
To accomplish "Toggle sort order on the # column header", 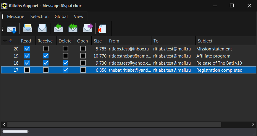I will click(x=10, y=41).
